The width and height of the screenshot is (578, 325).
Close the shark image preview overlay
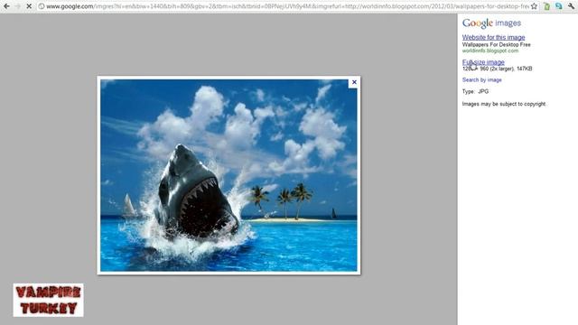coord(354,82)
